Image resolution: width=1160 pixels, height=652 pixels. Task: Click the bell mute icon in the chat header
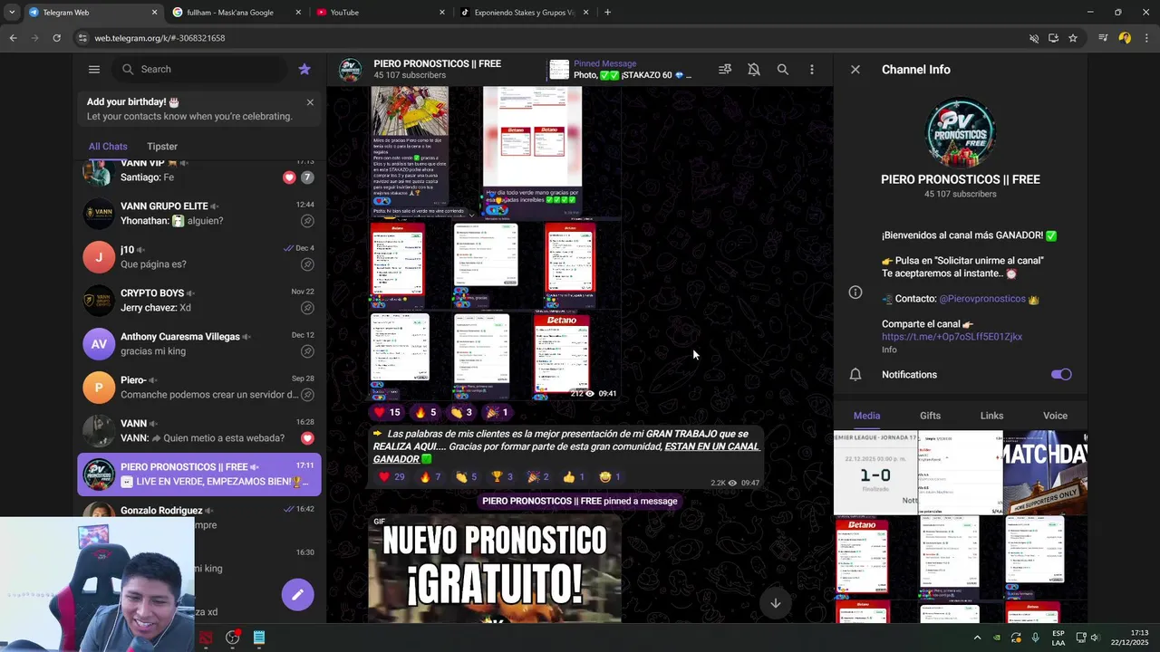pyautogui.click(x=754, y=69)
